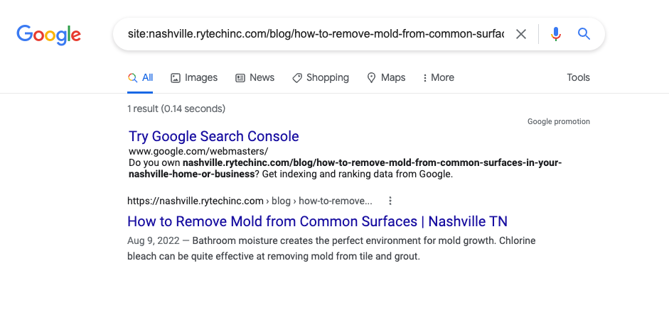Clear the search query with the X icon
This screenshot has height=322, width=669.
click(521, 34)
